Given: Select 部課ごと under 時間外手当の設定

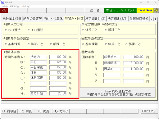Looking at the screenshot, I should (51, 44).
